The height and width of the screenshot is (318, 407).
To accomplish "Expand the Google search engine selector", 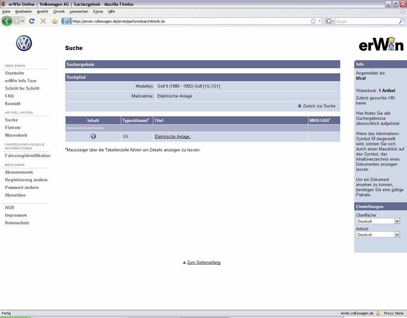I will (x=330, y=21).
